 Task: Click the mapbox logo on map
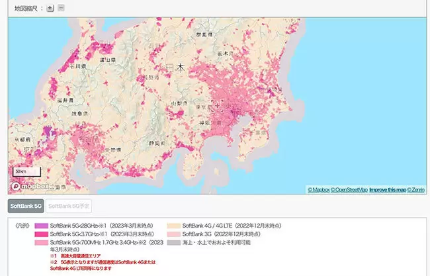click(30, 187)
